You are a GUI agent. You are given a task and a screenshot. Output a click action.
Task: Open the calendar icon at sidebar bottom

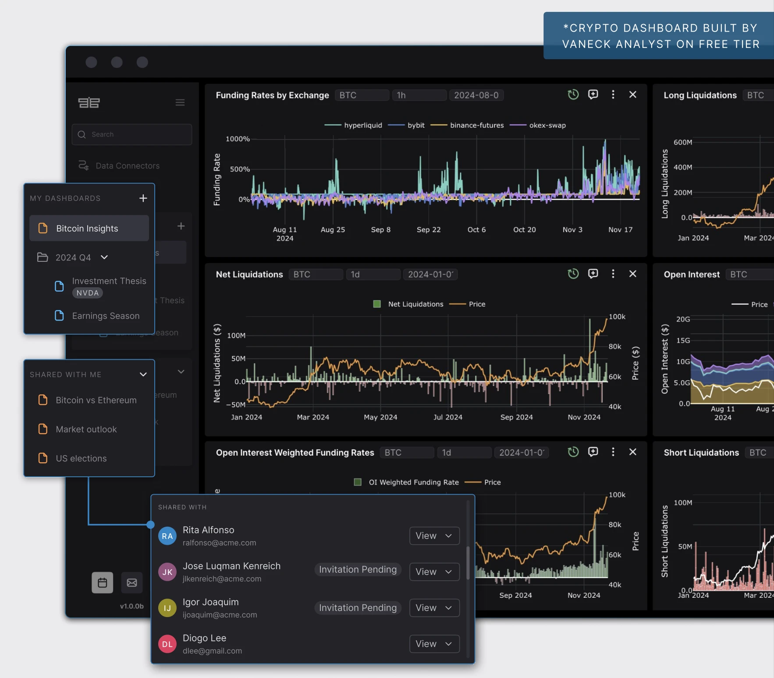click(103, 582)
